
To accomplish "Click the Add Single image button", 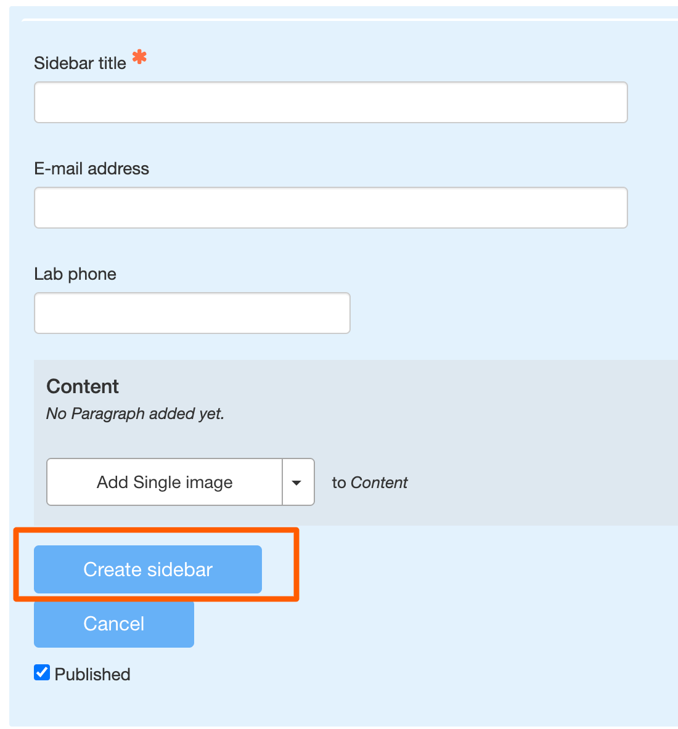I will click(164, 482).
